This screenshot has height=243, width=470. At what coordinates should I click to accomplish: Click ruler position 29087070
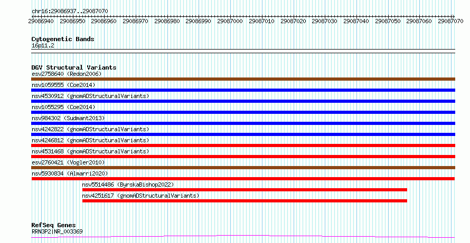[450, 21]
